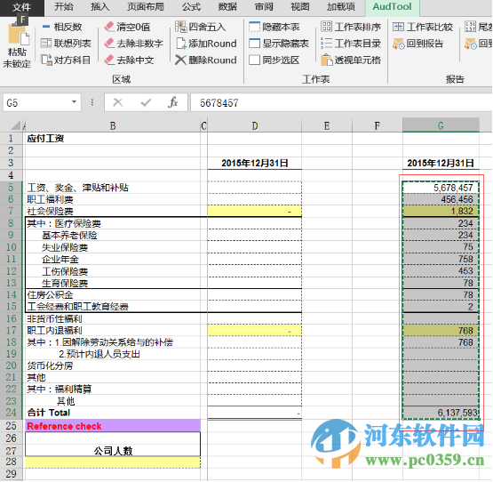The height and width of the screenshot is (482, 493).
Task: Select column D header
Action: coord(254,125)
